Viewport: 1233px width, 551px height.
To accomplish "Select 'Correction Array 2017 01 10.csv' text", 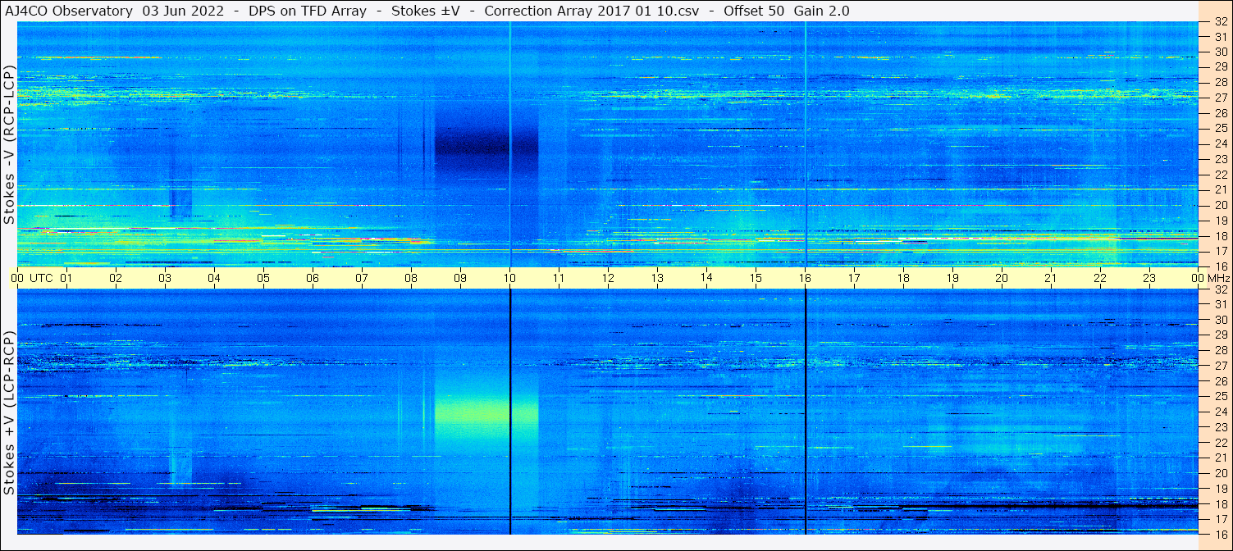I will pyautogui.click(x=591, y=11).
